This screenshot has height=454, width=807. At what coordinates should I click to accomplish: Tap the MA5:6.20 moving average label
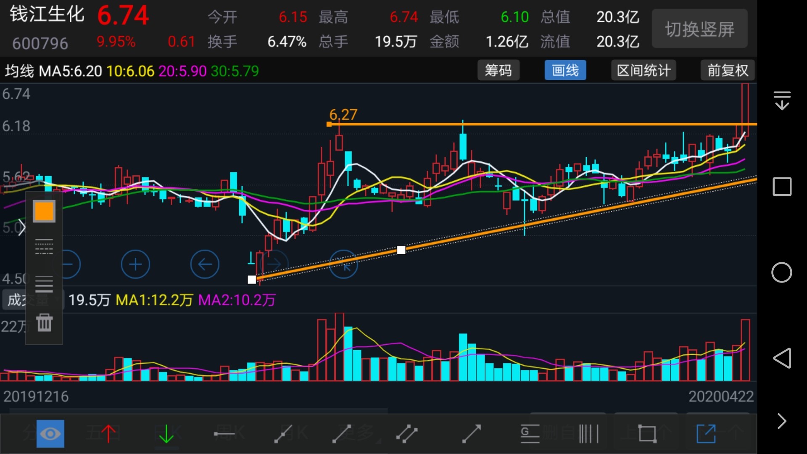click(70, 71)
